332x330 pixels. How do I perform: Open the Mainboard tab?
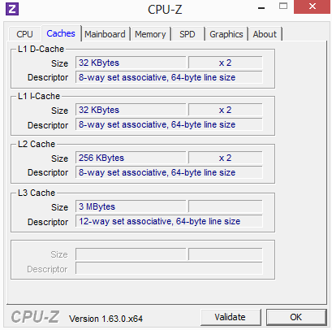click(x=105, y=34)
